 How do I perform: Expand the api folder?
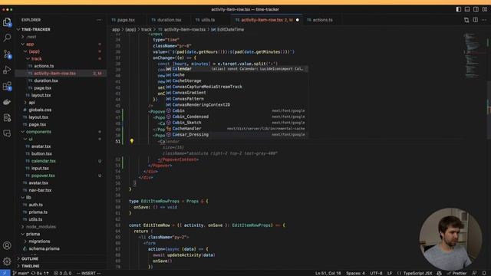coord(31,103)
